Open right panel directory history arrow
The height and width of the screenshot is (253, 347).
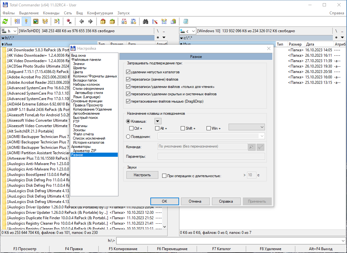[x=342, y=38]
